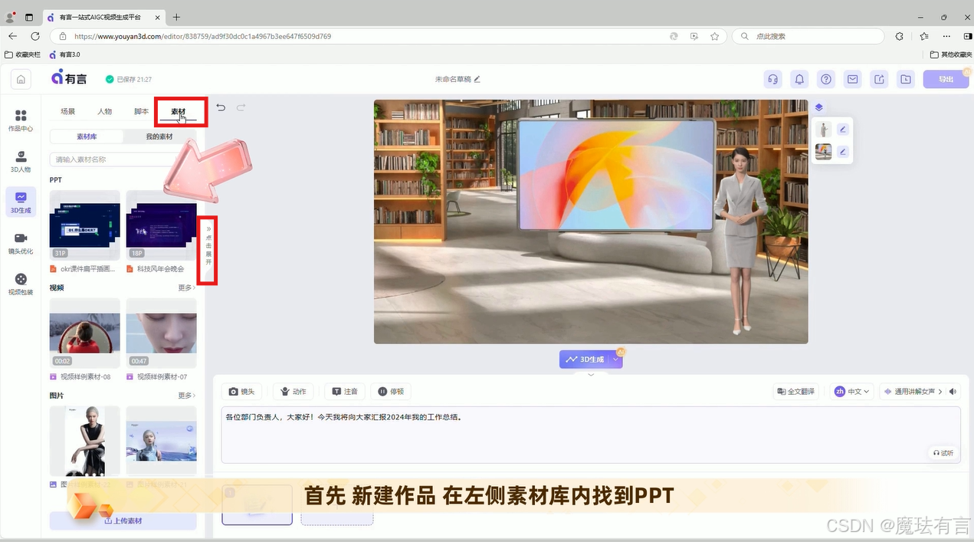The height and width of the screenshot is (542, 974).
Task: Open the 3D生成 dropdown arrow
Action: [x=615, y=359]
